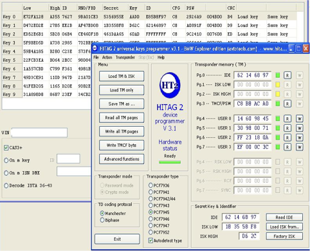Click the Read IDE button

tap(284, 217)
